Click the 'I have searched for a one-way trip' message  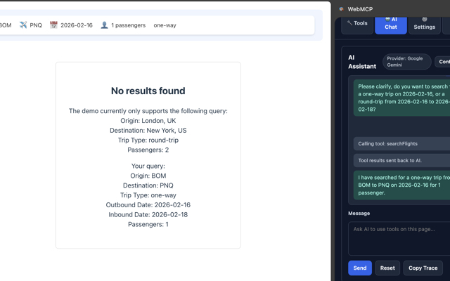pyautogui.click(x=401, y=185)
